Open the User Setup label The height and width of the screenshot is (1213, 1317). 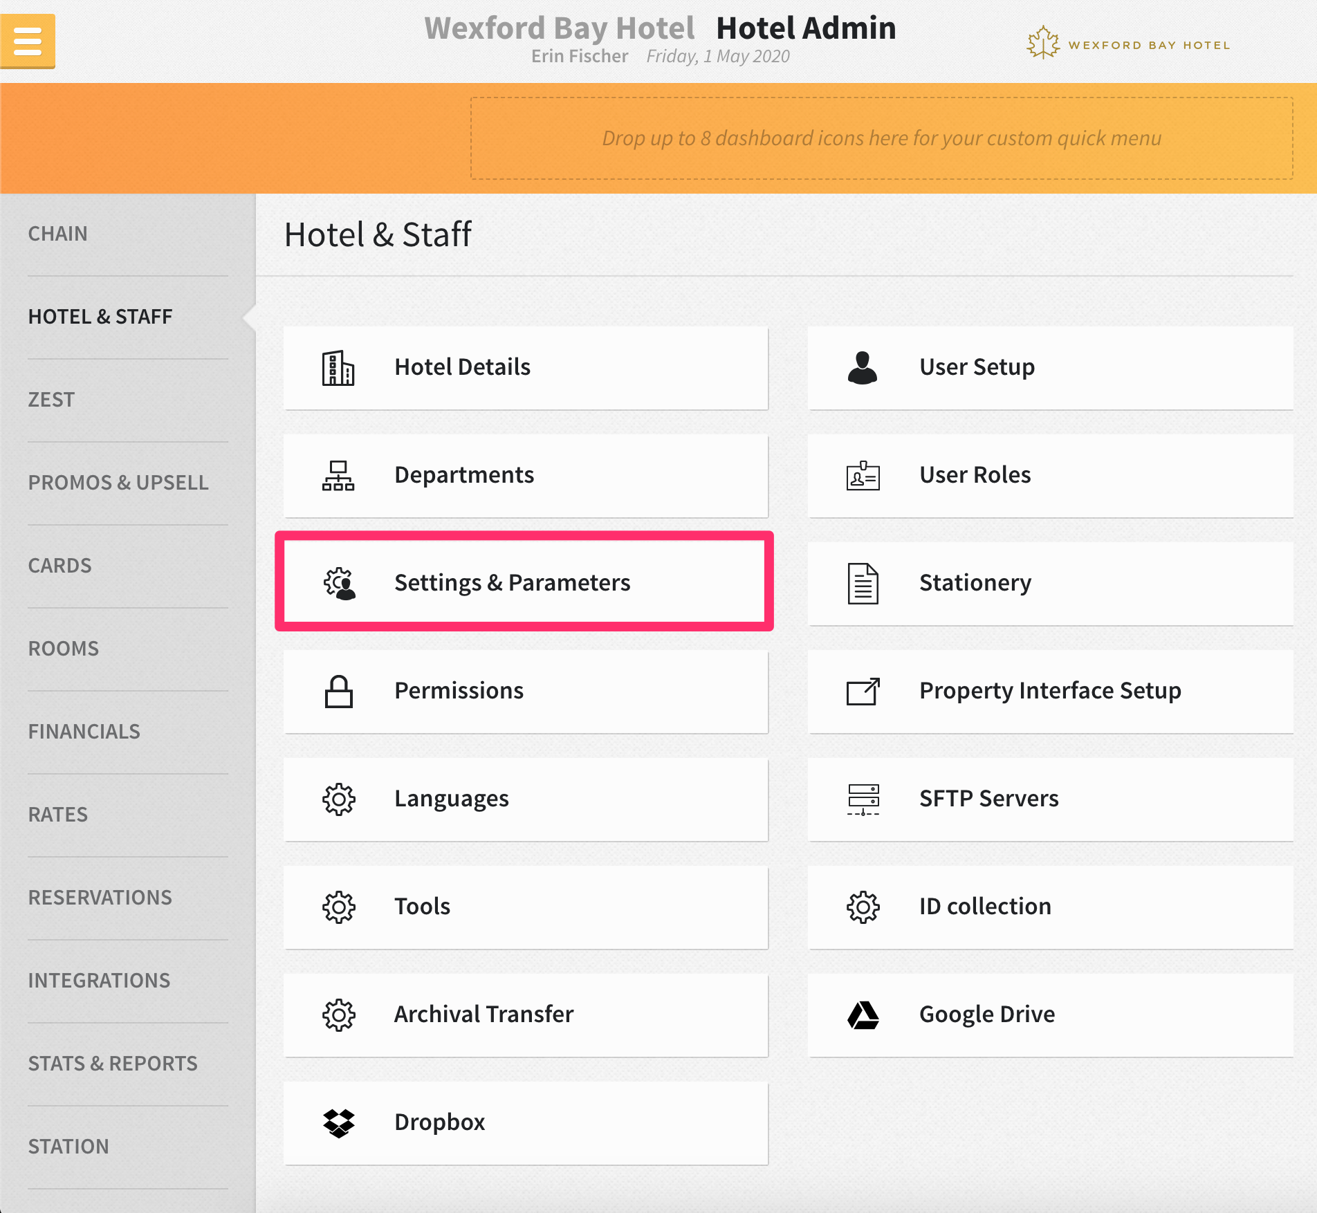pos(977,367)
